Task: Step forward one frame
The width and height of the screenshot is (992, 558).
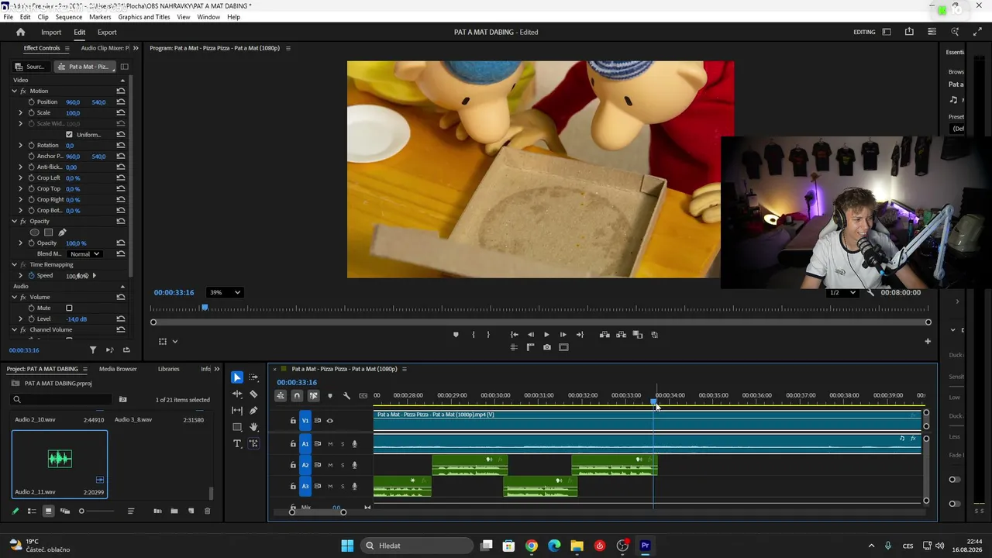Action: 563,335
